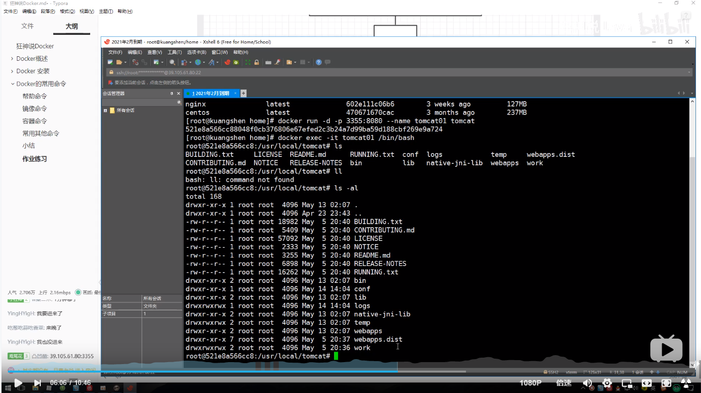Open dropdown arrow next to Open Session folder
701x393 pixels.
click(x=125, y=62)
